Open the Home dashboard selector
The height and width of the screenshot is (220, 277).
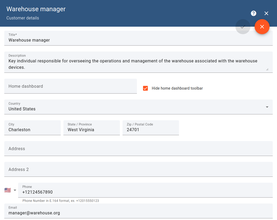point(71,86)
